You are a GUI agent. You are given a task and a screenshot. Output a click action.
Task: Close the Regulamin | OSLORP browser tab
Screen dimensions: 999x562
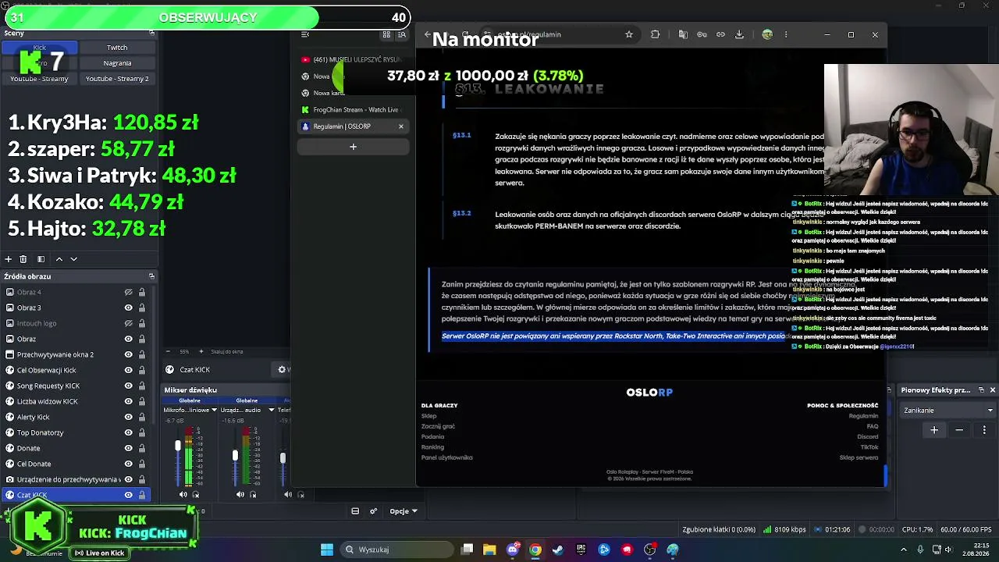401,126
